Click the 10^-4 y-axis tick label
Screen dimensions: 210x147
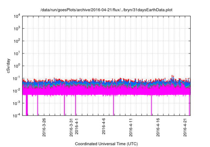(16, 115)
